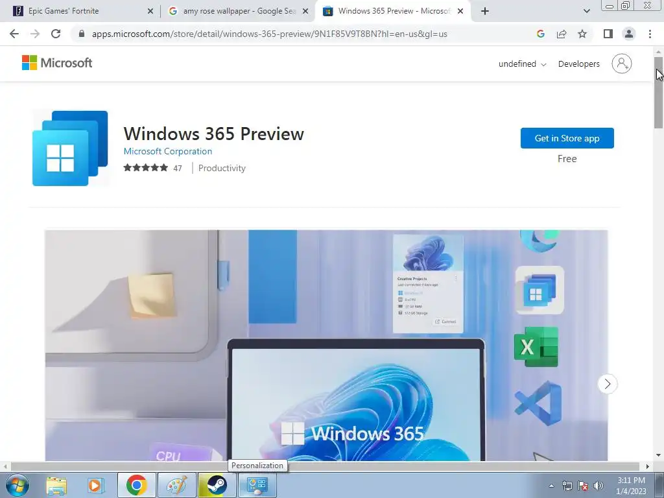This screenshot has width=664, height=498.
Task: Switch to amy rose wallpaper Google tab
Action: (237, 11)
